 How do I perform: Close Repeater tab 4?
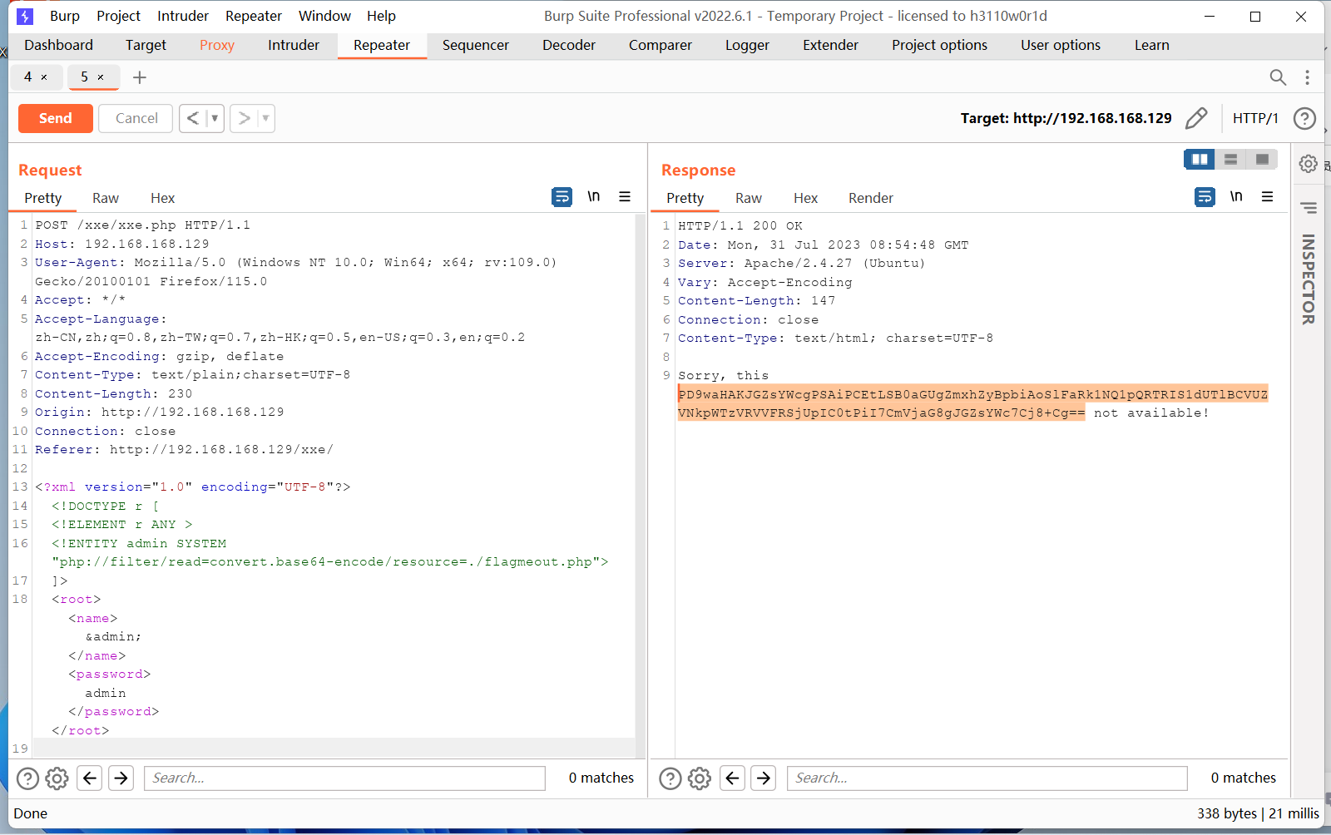(44, 77)
